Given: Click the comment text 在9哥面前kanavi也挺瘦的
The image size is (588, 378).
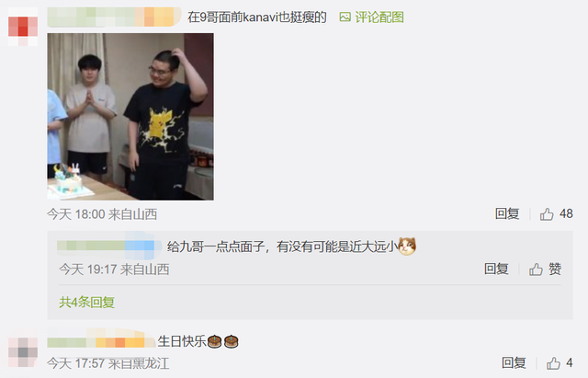Looking at the screenshot, I should (x=257, y=17).
